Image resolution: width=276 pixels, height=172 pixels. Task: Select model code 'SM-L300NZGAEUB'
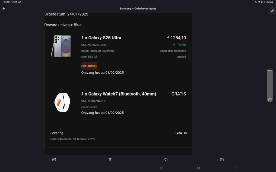(x=93, y=101)
